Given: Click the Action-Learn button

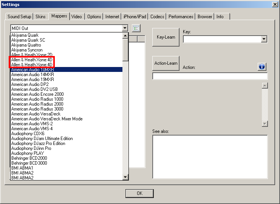Looking at the screenshot, I should click(166, 63).
